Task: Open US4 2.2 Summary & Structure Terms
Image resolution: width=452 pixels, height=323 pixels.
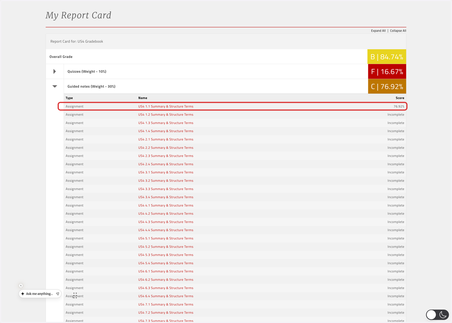Action: click(166, 148)
